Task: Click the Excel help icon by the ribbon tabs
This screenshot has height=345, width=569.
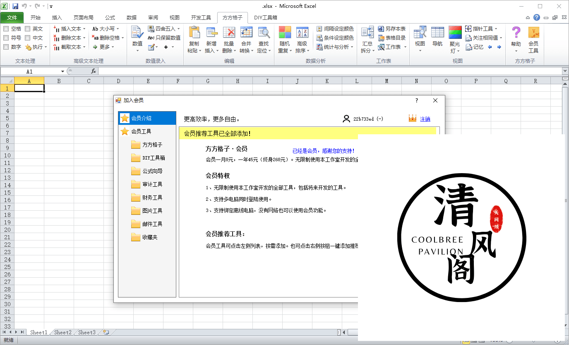Action: [x=537, y=17]
